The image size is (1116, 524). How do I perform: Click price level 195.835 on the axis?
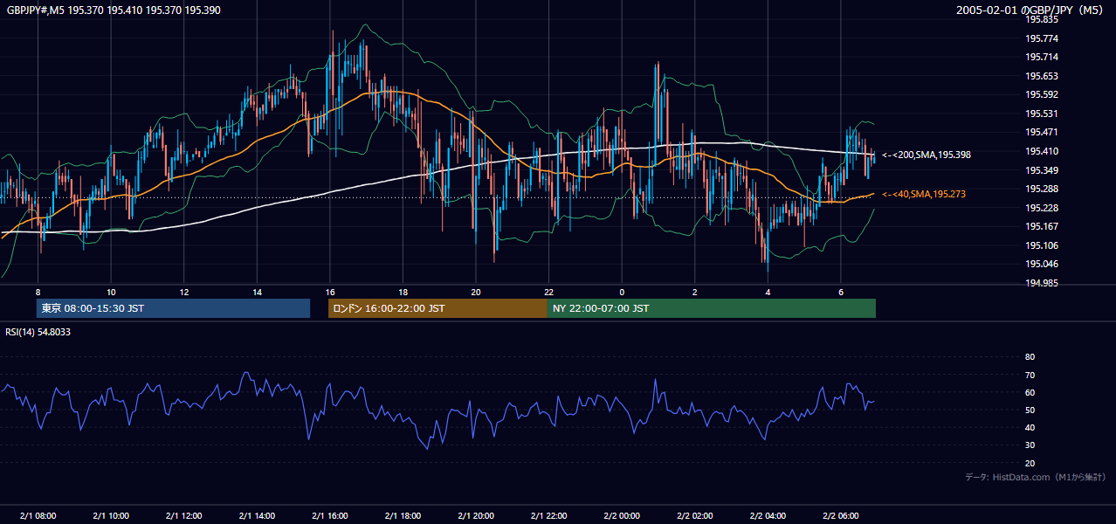[1042, 19]
